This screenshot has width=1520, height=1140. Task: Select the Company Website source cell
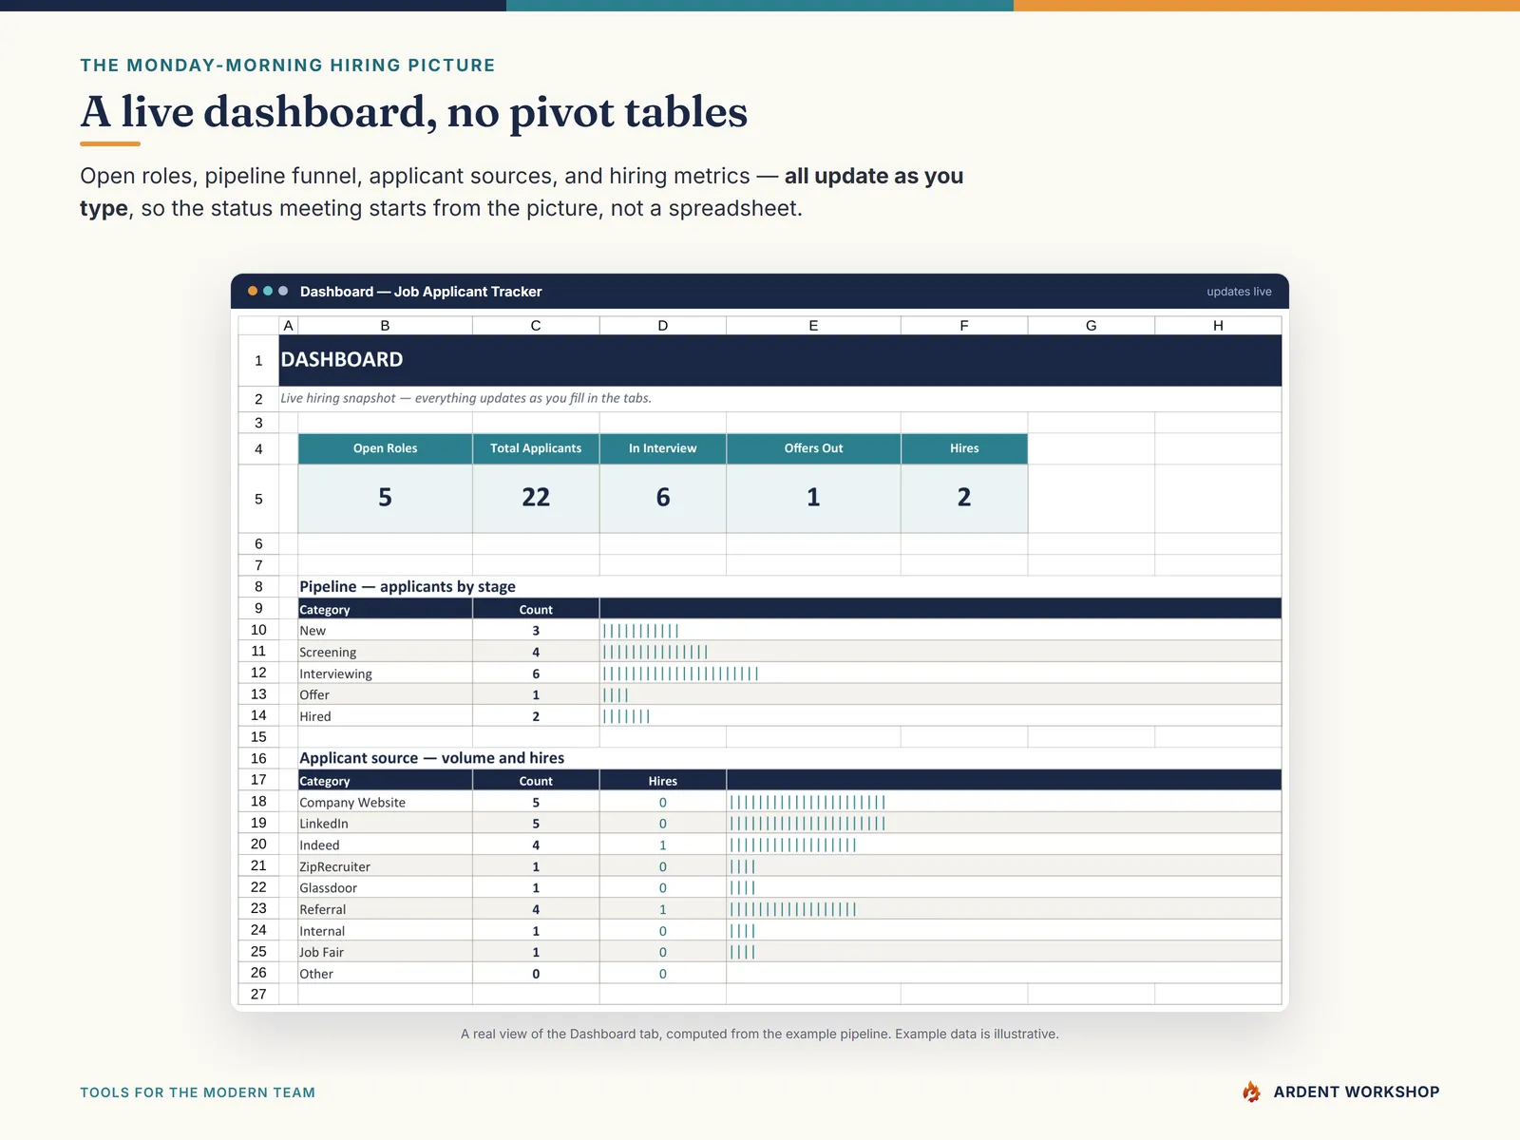[385, 802]
